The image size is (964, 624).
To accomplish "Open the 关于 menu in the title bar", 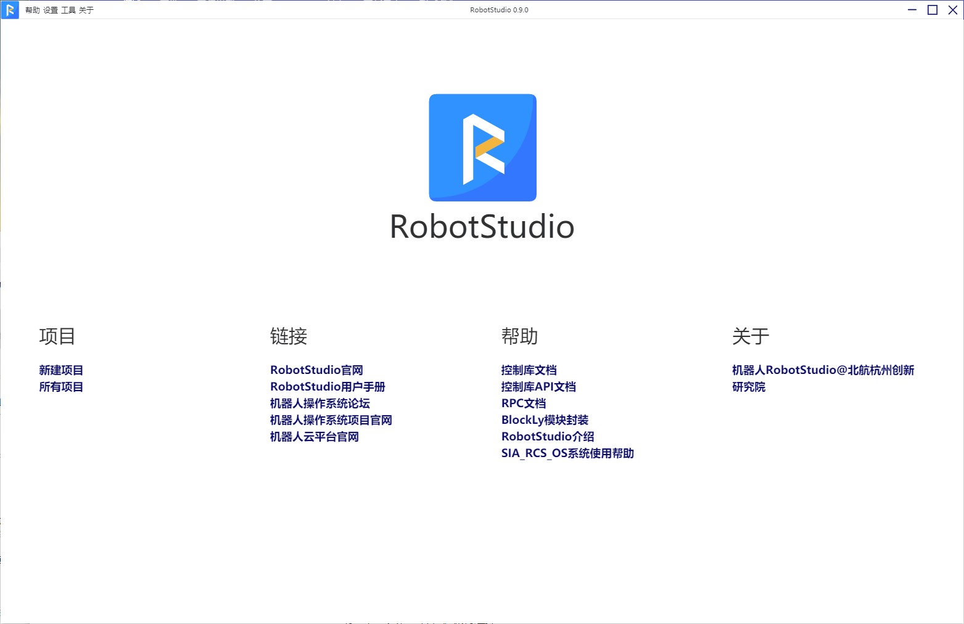I will pyautogui.click(x=86, y=10).
